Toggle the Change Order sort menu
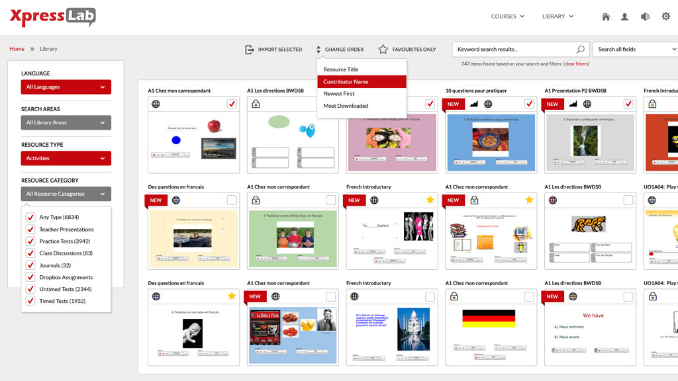Viewport: 678px width, 381px height. click(340, 49)
